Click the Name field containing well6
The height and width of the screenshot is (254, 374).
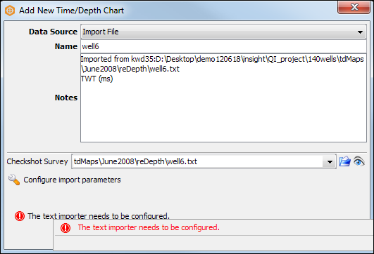[x=223, y=46]
